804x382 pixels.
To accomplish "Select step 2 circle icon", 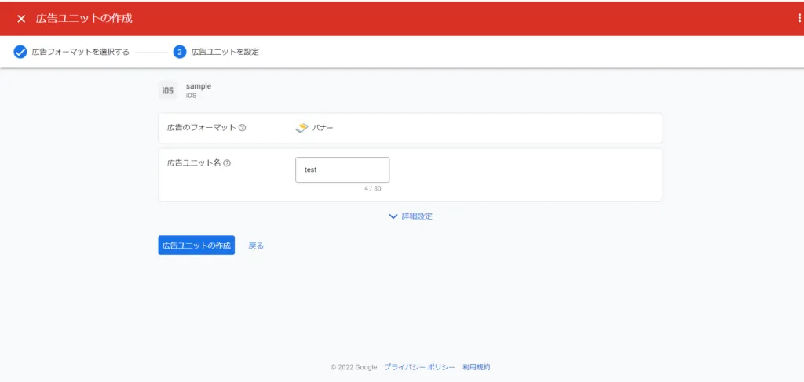I will point(180,53).
